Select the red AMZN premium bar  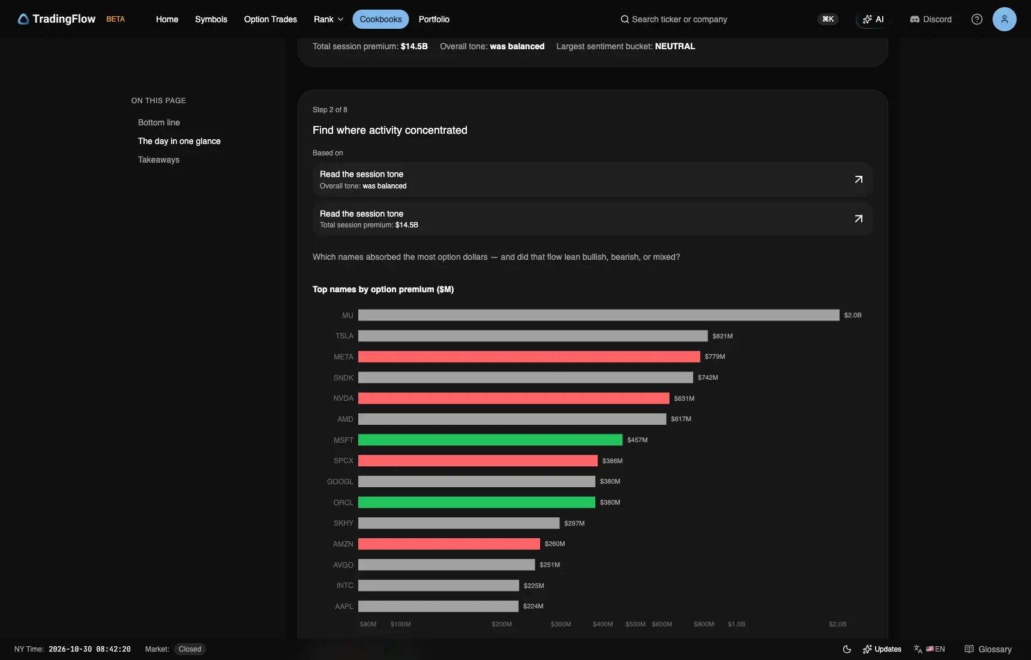(x=449, y=544)
